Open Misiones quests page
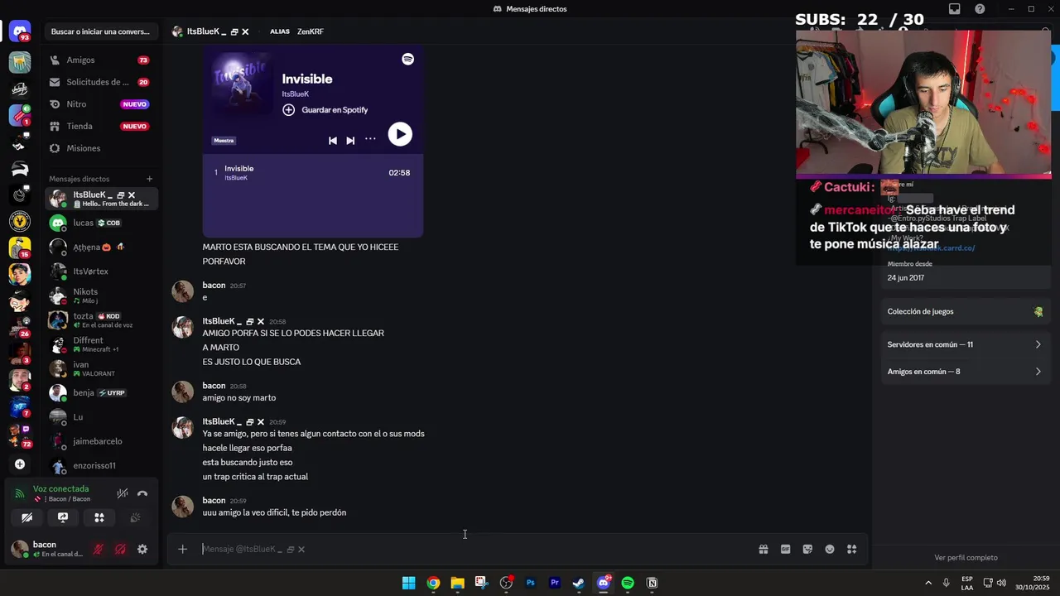 101,148
